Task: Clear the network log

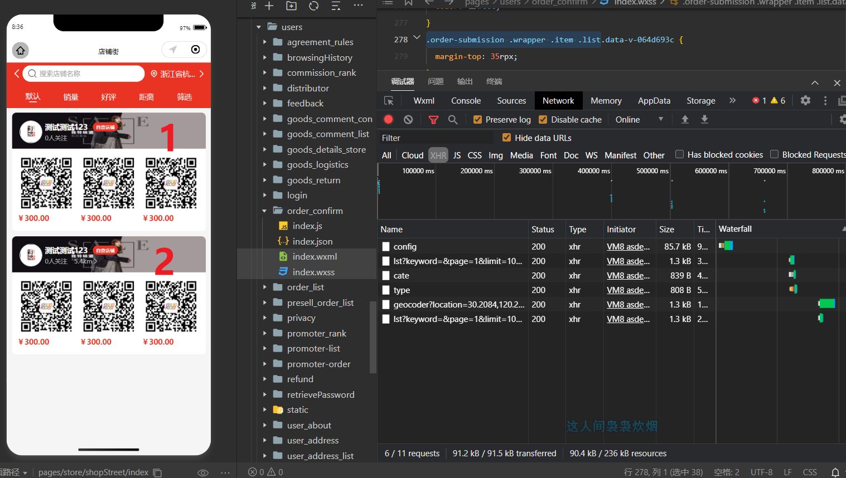Action: pos(408,119)
